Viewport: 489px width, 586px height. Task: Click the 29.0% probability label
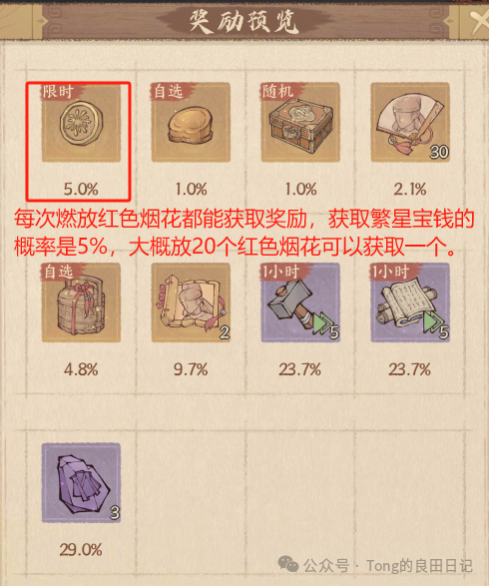pos(81,550)
